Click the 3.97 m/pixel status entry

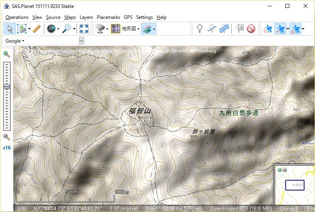(x=124, y=208)
